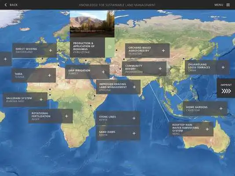Open the hamburger Menu icon
This screenshot has height=176, width=235.
pyautogui.click(x=228, y=5)
